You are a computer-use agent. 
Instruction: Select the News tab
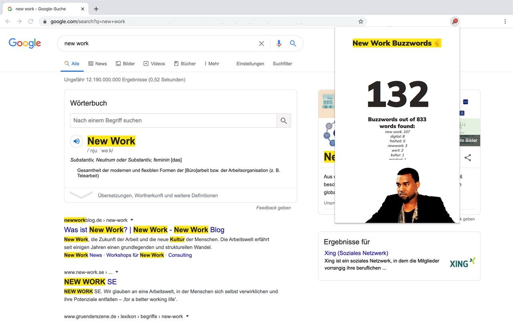97,63
